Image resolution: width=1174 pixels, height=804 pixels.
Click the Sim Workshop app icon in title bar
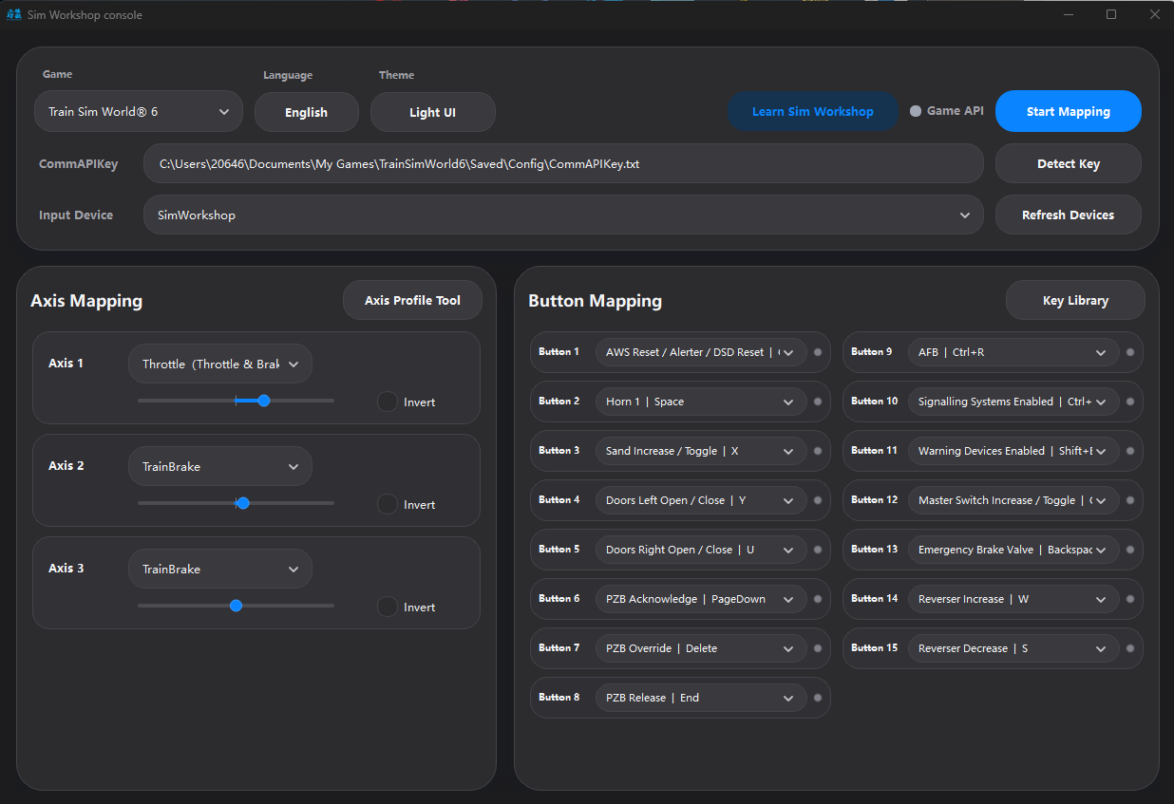[x=13, y=14]
